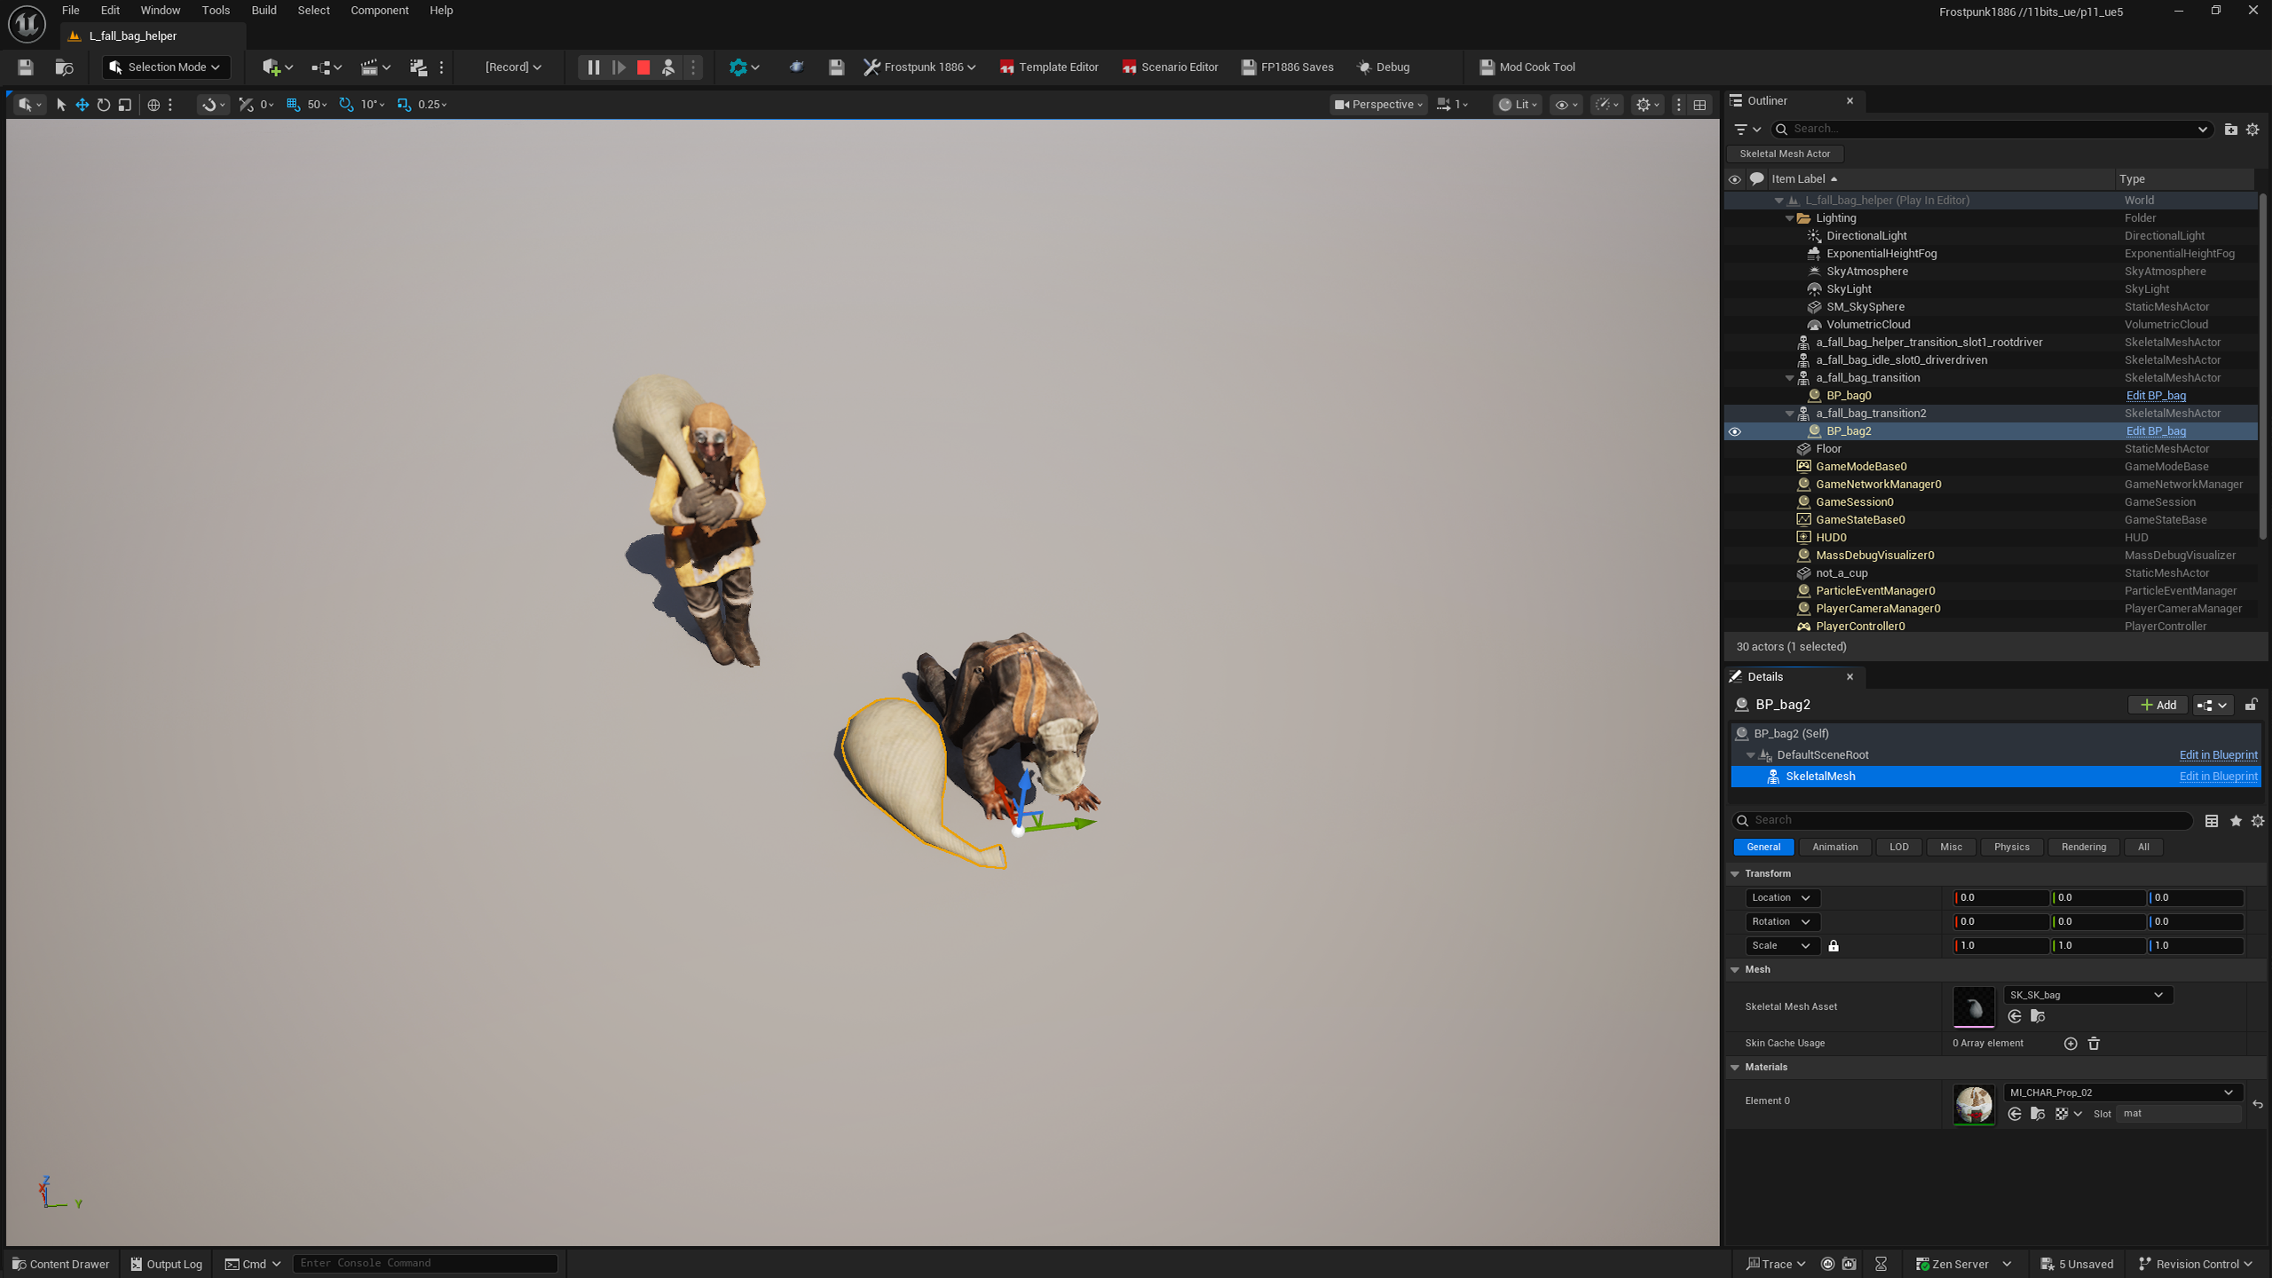This screenshot has width=2272, height=1278.
Task: Open the Add content (cube plus) menu
Action: tap(277, 67)
